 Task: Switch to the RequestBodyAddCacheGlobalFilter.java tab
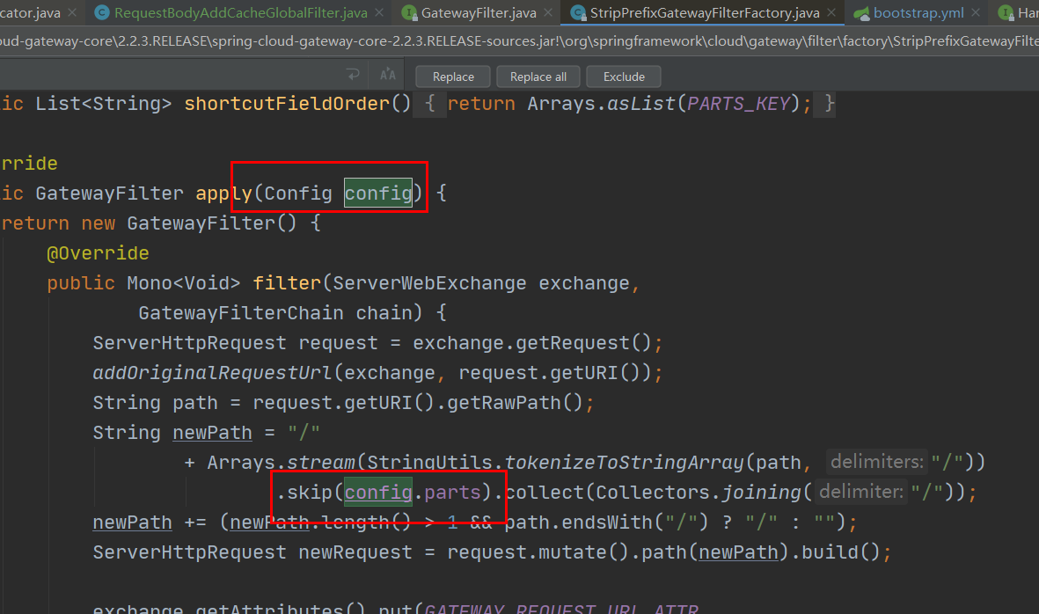click(x=240, y=12)
